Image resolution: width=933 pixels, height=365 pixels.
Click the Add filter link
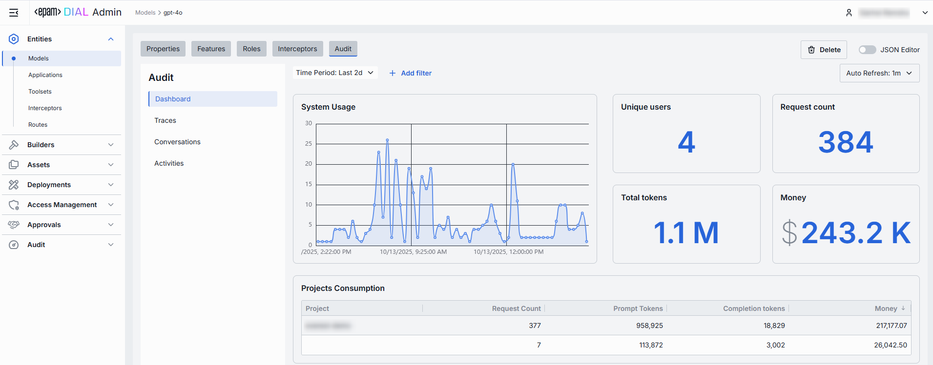point(411,73)
